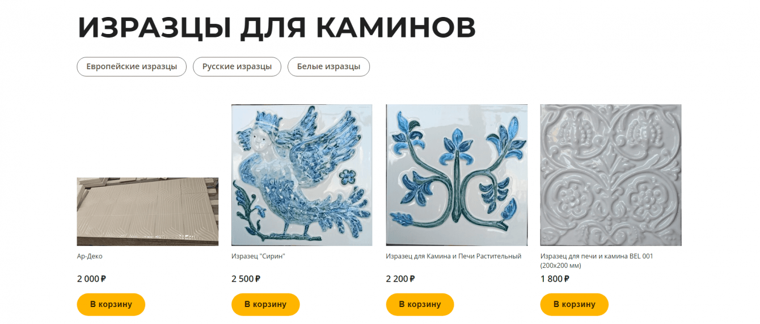Open the blue floral Растительный tile image

[x=457, y=175]
